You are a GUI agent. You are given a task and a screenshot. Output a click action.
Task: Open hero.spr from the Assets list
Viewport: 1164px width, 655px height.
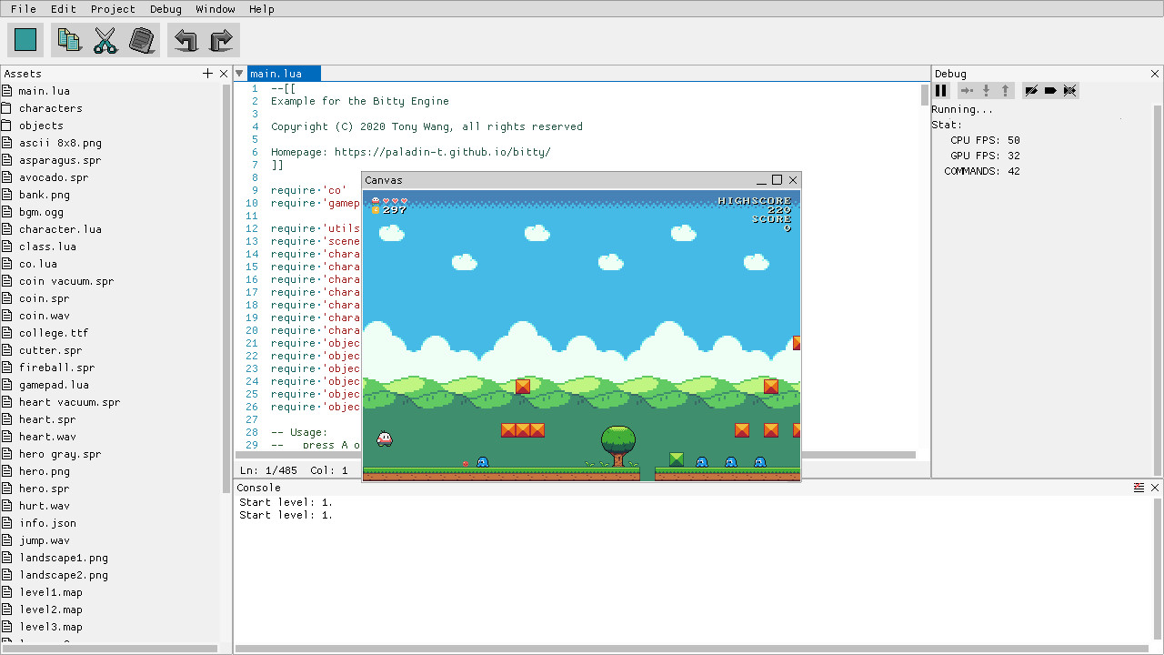tap(41, 489)
